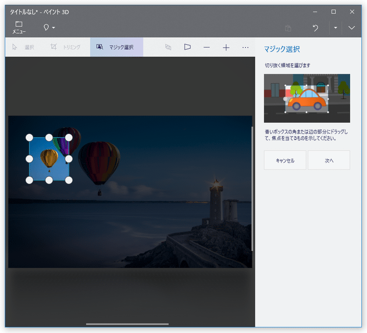This screenshot has height=333, width=367.
Task: Click the right-middle selection handle
Action: (69, 159)
